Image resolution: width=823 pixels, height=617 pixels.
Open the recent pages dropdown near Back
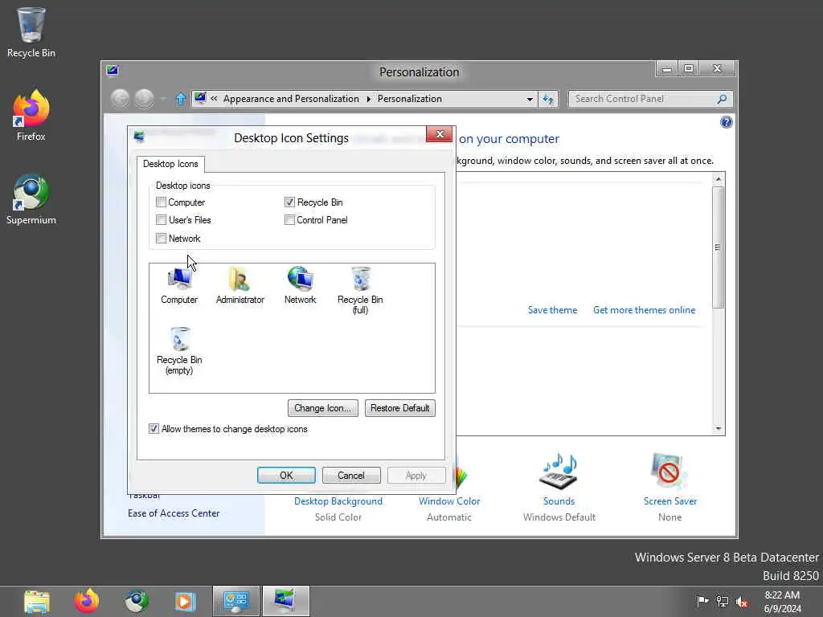(163, 99)
